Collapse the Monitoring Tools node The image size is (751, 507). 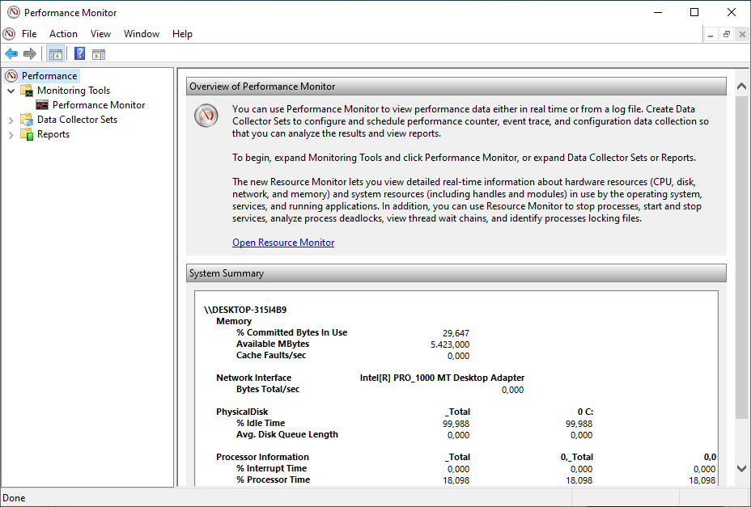(11, 90)
